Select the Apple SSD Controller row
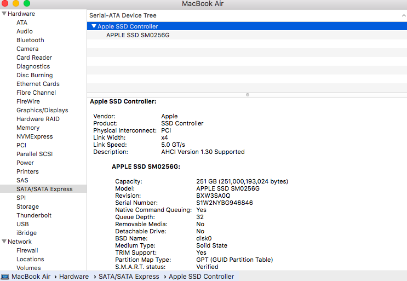Image resolution: width=407 pixels, height=281 pixels. click(x=247, y=26)
